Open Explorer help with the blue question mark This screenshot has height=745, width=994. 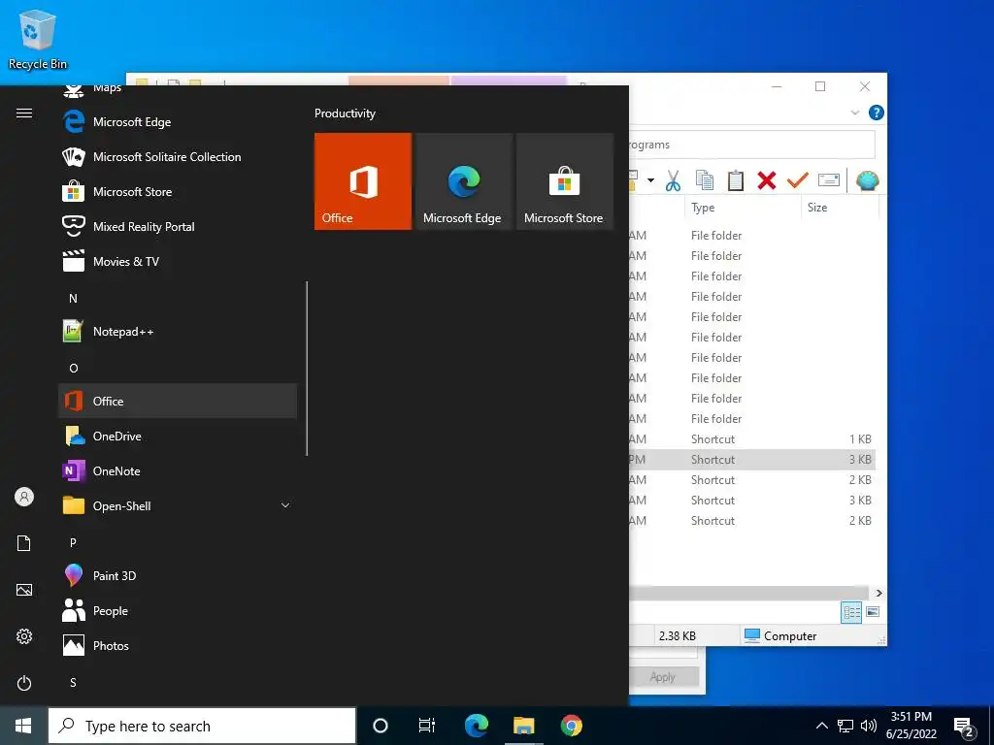click(x=877, y=113)
